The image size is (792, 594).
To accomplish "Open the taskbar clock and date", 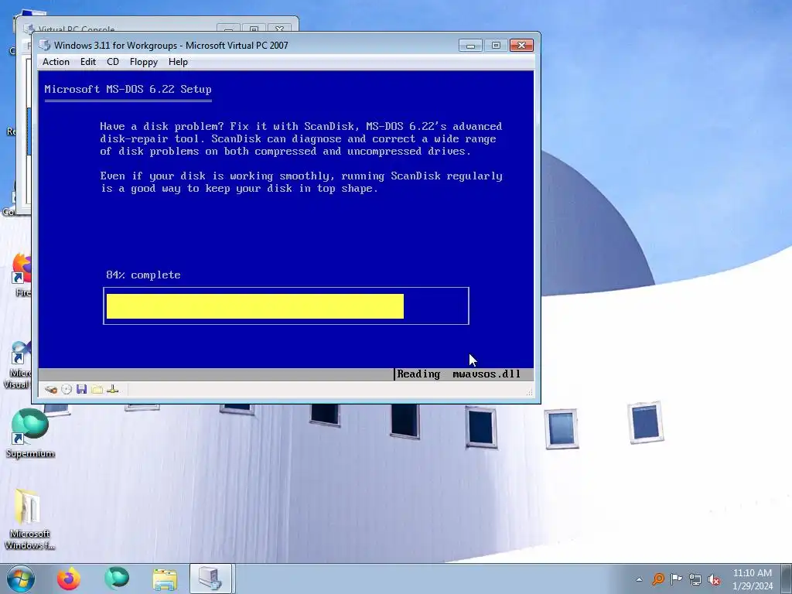I will pyautogui.click(x=753, y=579).
